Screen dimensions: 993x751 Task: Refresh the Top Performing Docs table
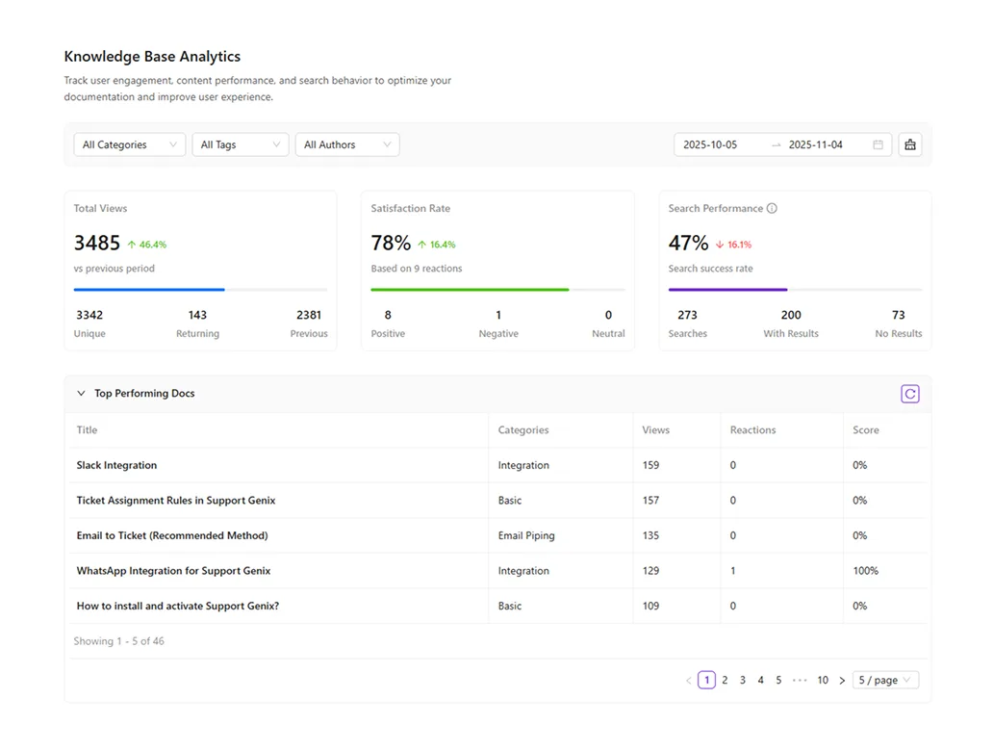909,394
